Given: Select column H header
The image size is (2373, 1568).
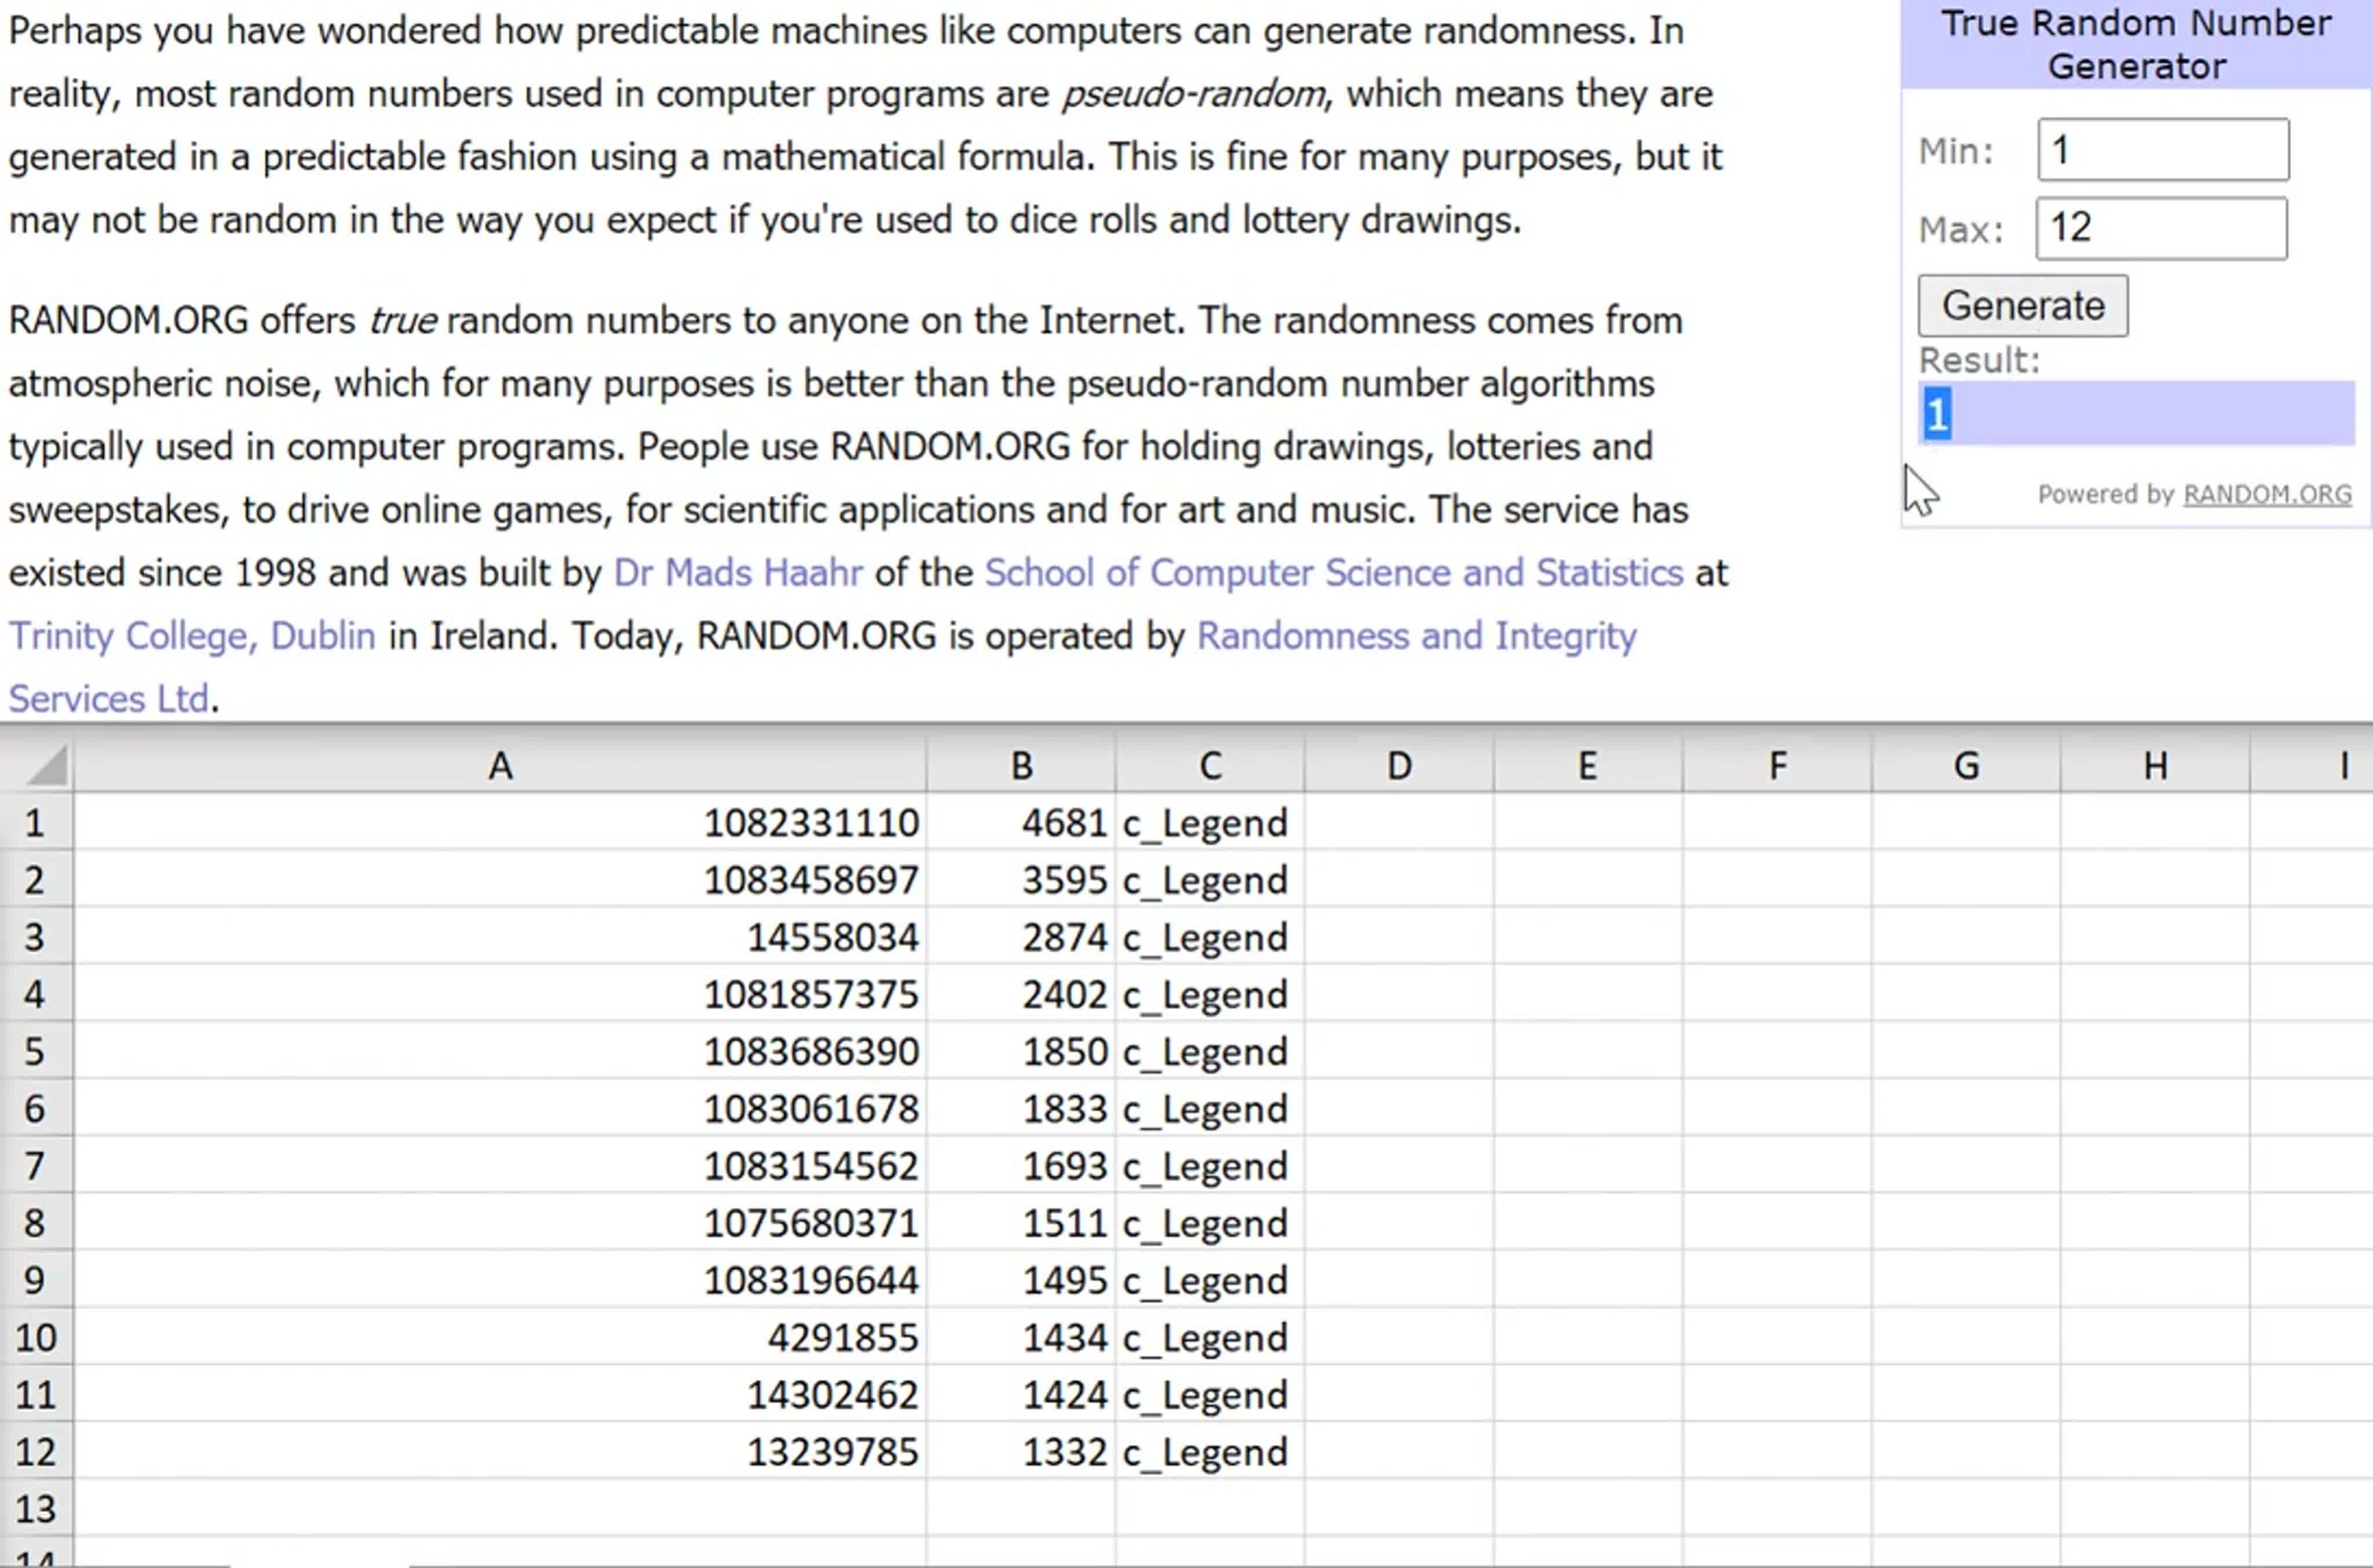Looking at the screenshot, I should [2154, 766].
